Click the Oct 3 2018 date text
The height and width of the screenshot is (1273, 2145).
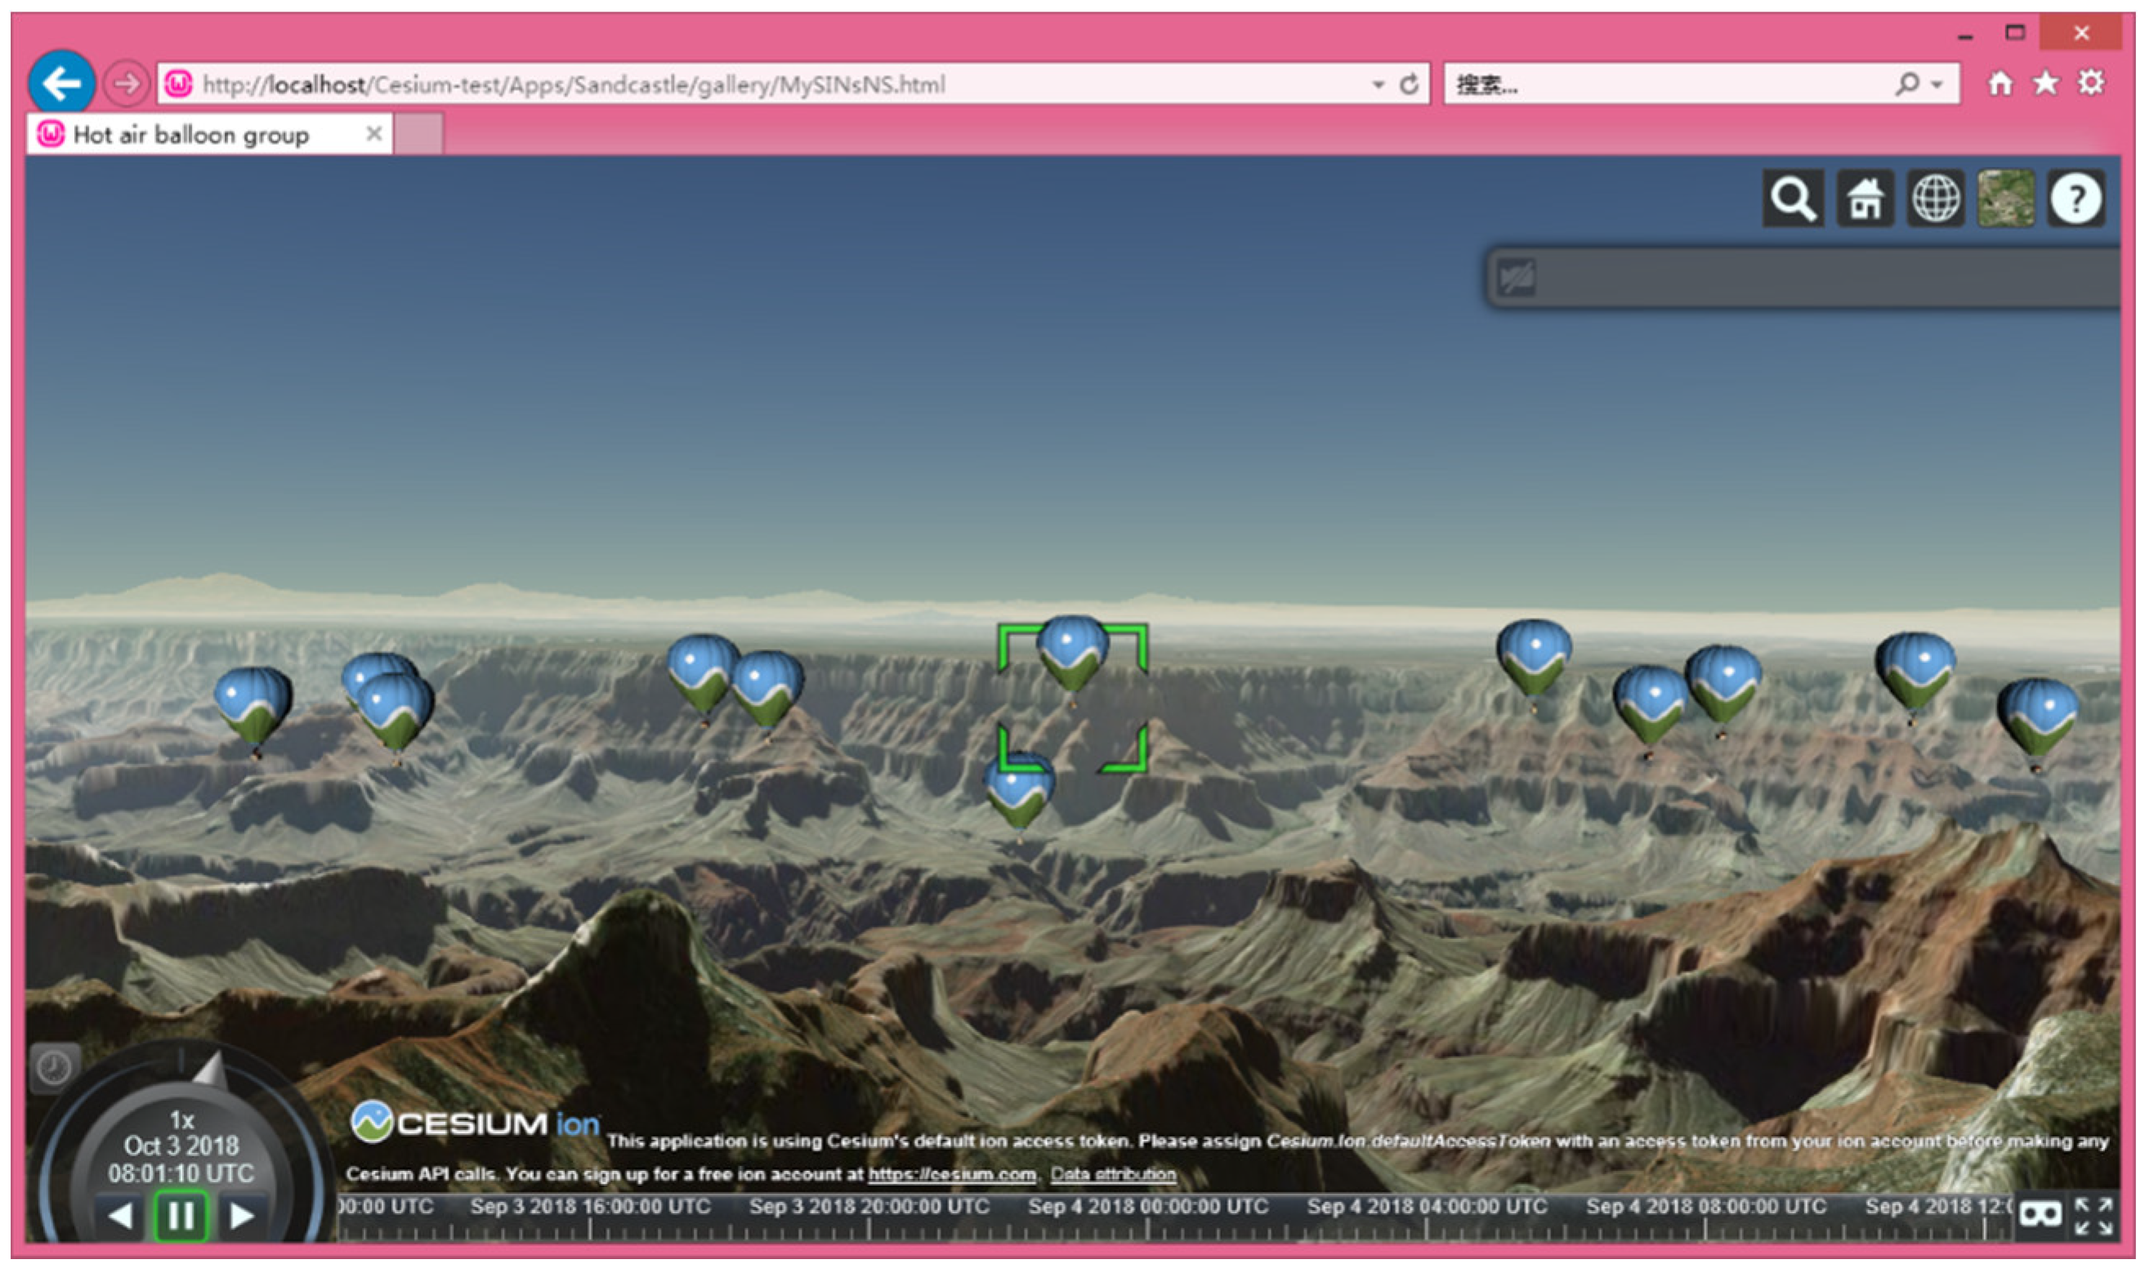(182, 1146)
